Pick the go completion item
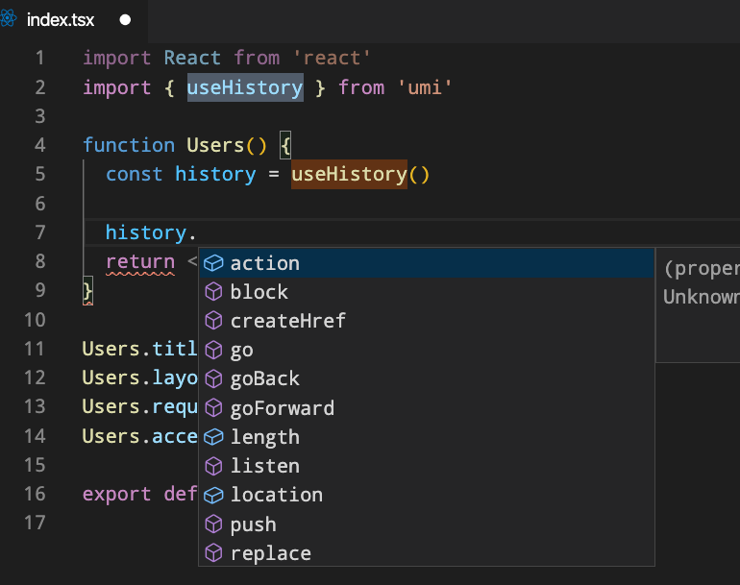Screen dimensions: 740x585 (x=427, y=350)
